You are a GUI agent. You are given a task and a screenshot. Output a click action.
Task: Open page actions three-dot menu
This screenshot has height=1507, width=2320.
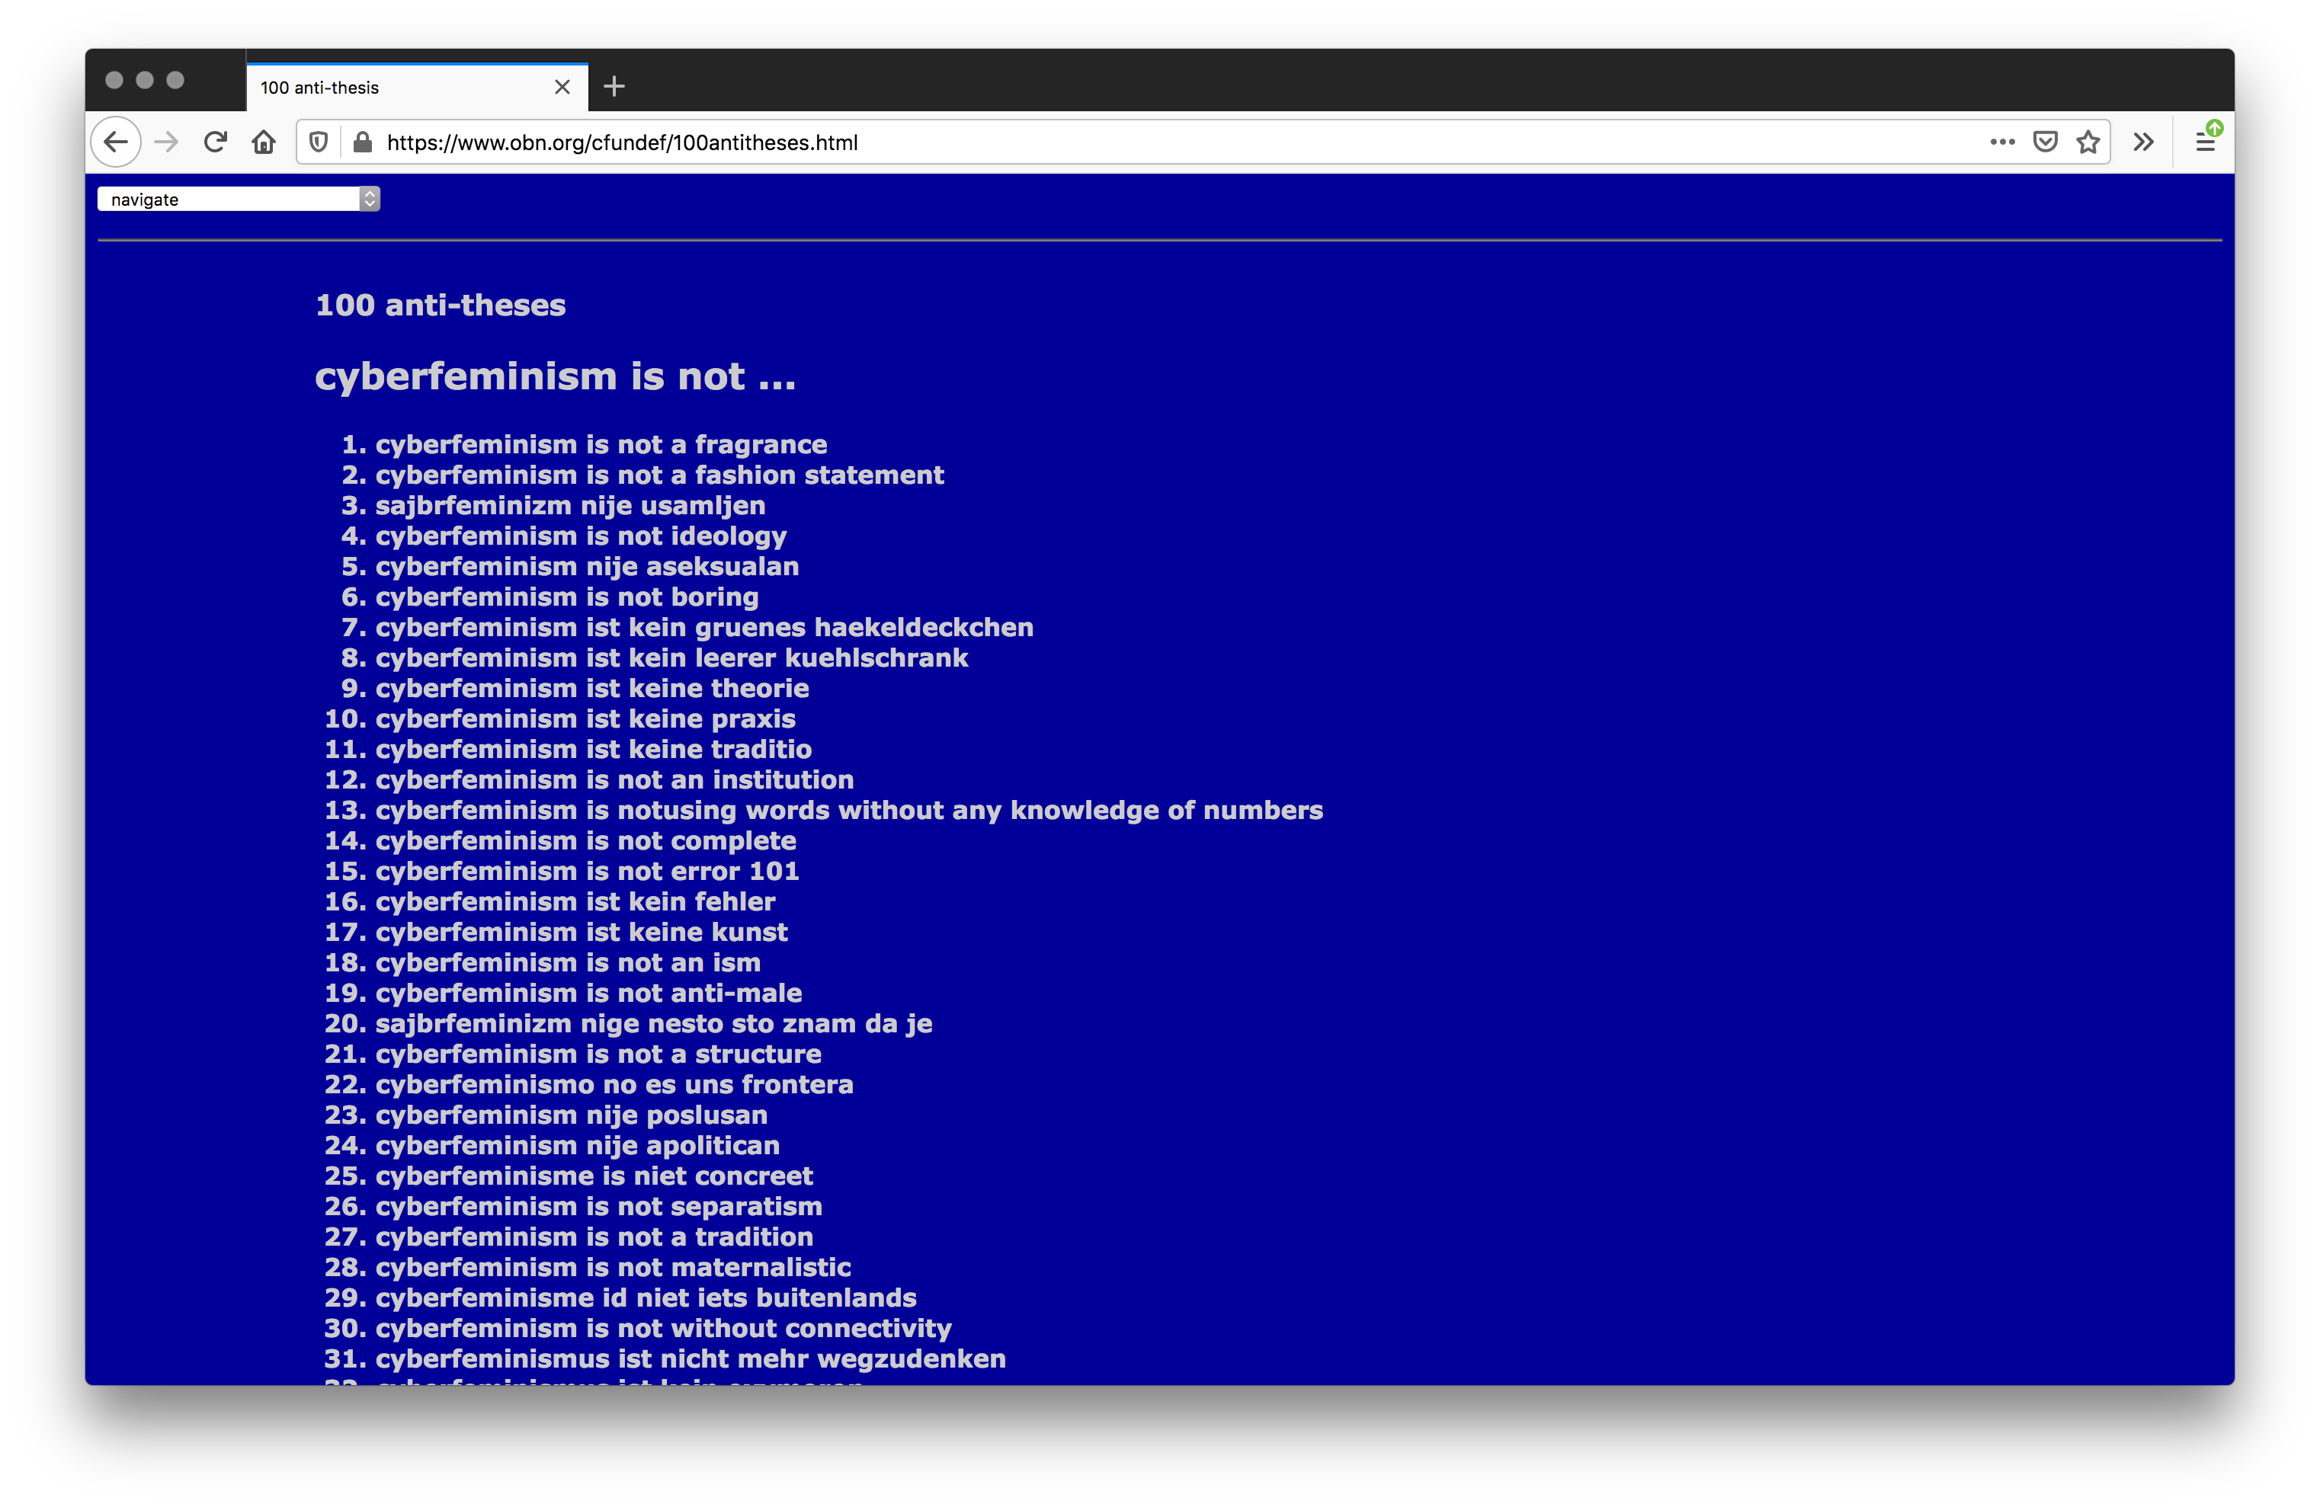2002,142
